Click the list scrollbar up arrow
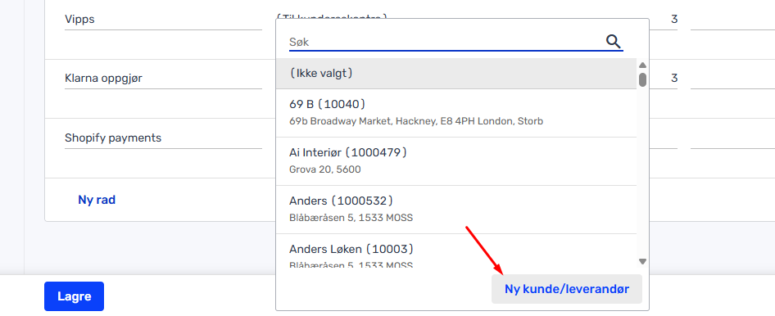775x316 pixels. coord(642,65)
